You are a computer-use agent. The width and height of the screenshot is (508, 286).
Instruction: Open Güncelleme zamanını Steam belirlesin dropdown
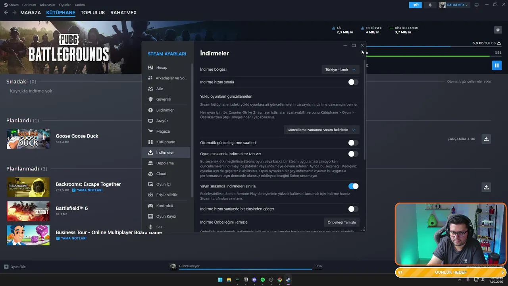(x=321, y=130)
